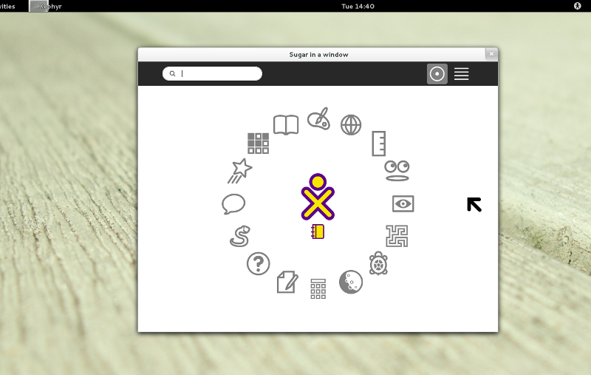Focus the activity search field

coord(218,74)
